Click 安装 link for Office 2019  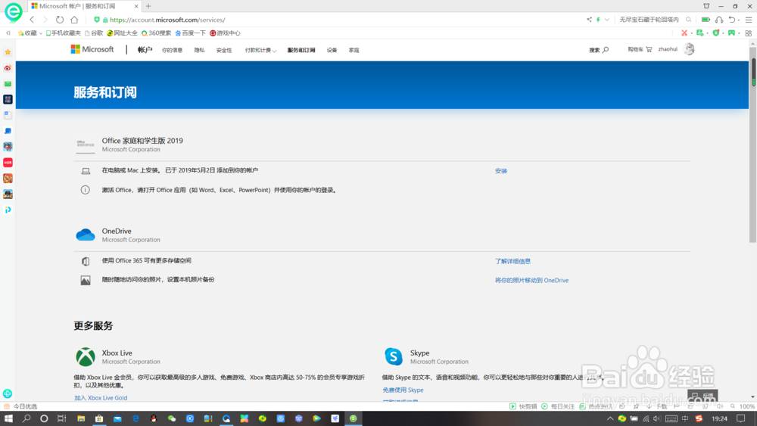[x=500, y=171]
